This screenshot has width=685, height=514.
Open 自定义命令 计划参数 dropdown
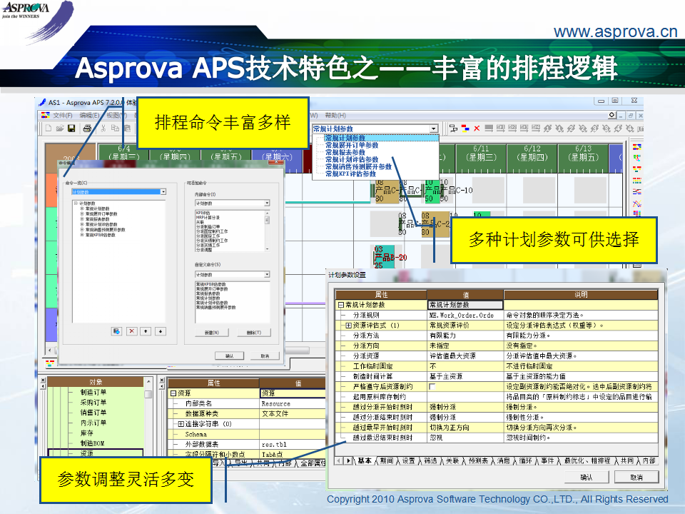[x=233, y=274]
